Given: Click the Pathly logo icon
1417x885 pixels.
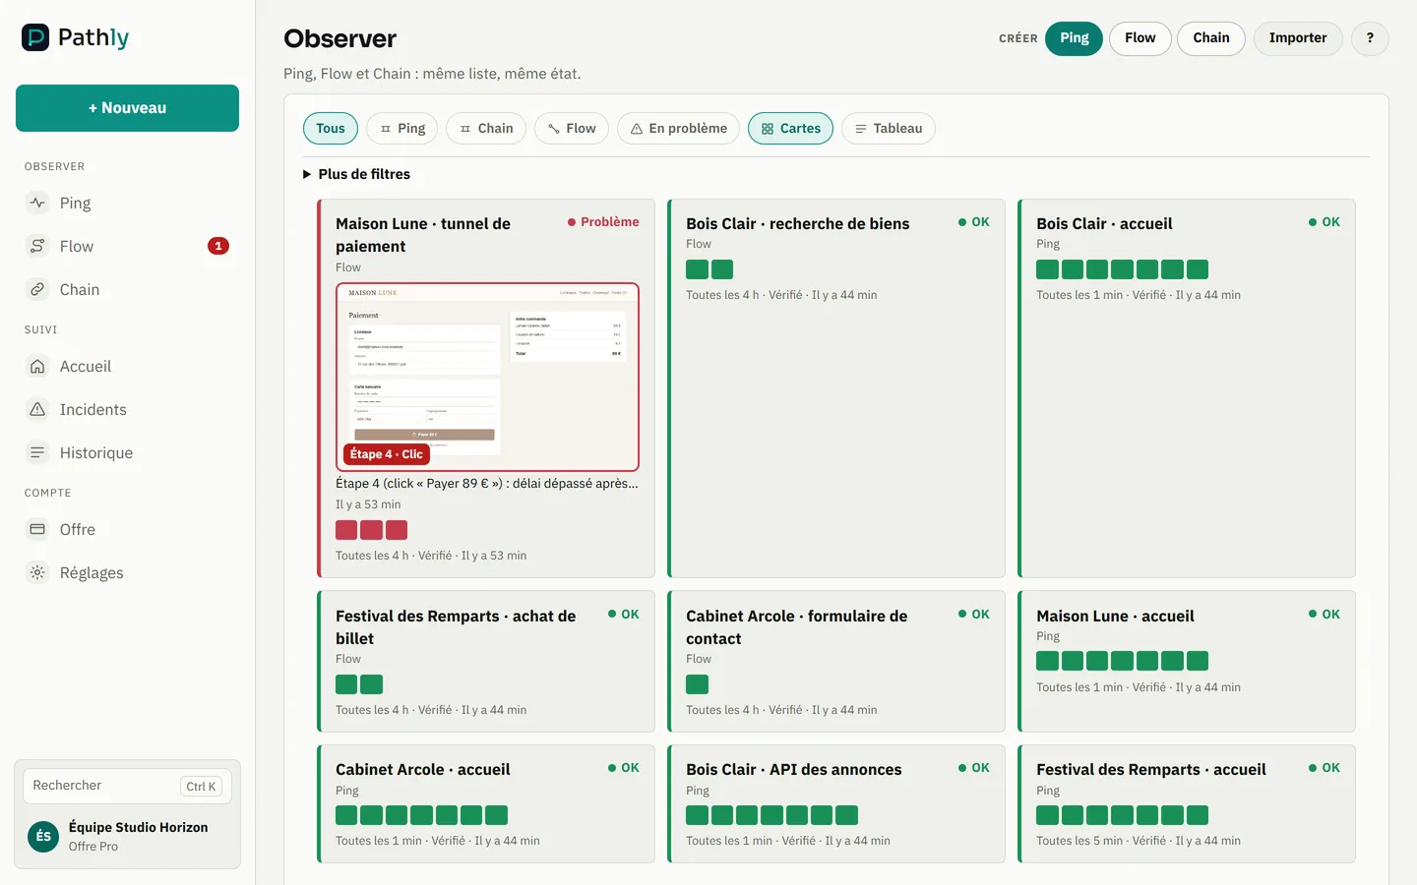Looking at the screenshot, I should (35, 37).
